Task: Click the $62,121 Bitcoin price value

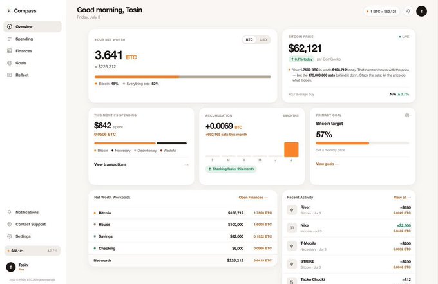Action: pyautogui.click(x=305, y=48)
